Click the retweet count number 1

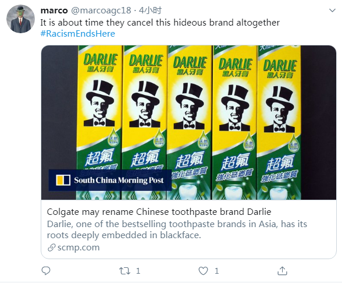coord(138,271)
